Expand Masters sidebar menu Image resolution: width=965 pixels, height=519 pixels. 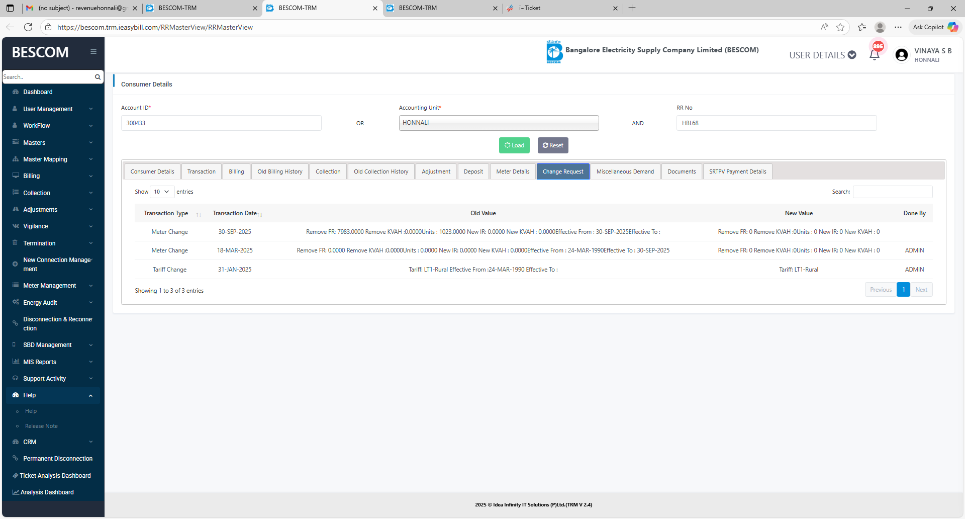tap(52, 143)
